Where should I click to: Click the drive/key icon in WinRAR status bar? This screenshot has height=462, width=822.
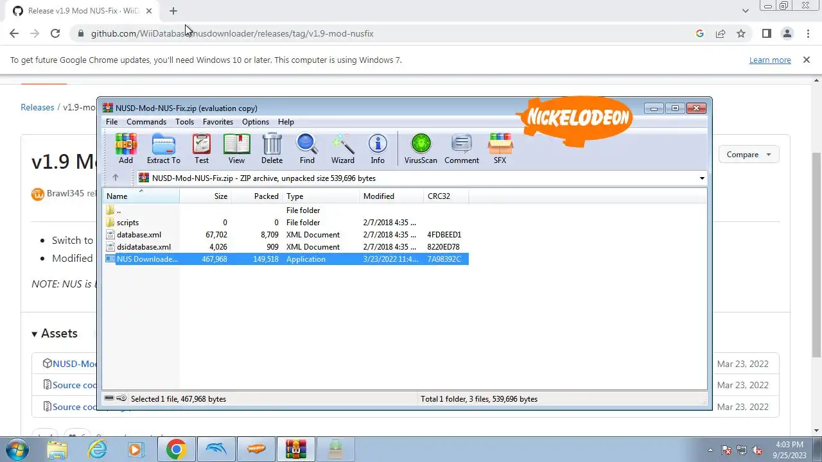[116, 398]
